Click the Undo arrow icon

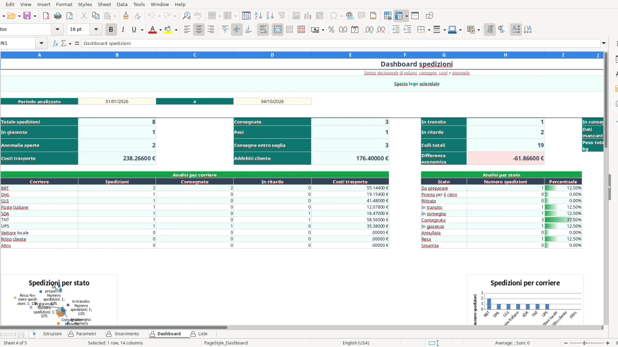click(151, 16)
